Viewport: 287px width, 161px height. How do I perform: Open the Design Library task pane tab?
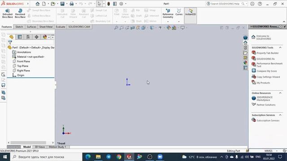coord(245,48)
